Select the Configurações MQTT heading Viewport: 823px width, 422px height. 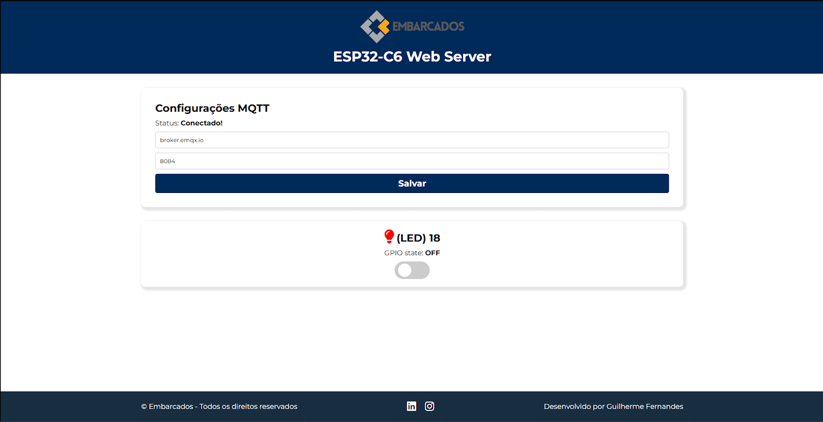click(x=212, y=108)
